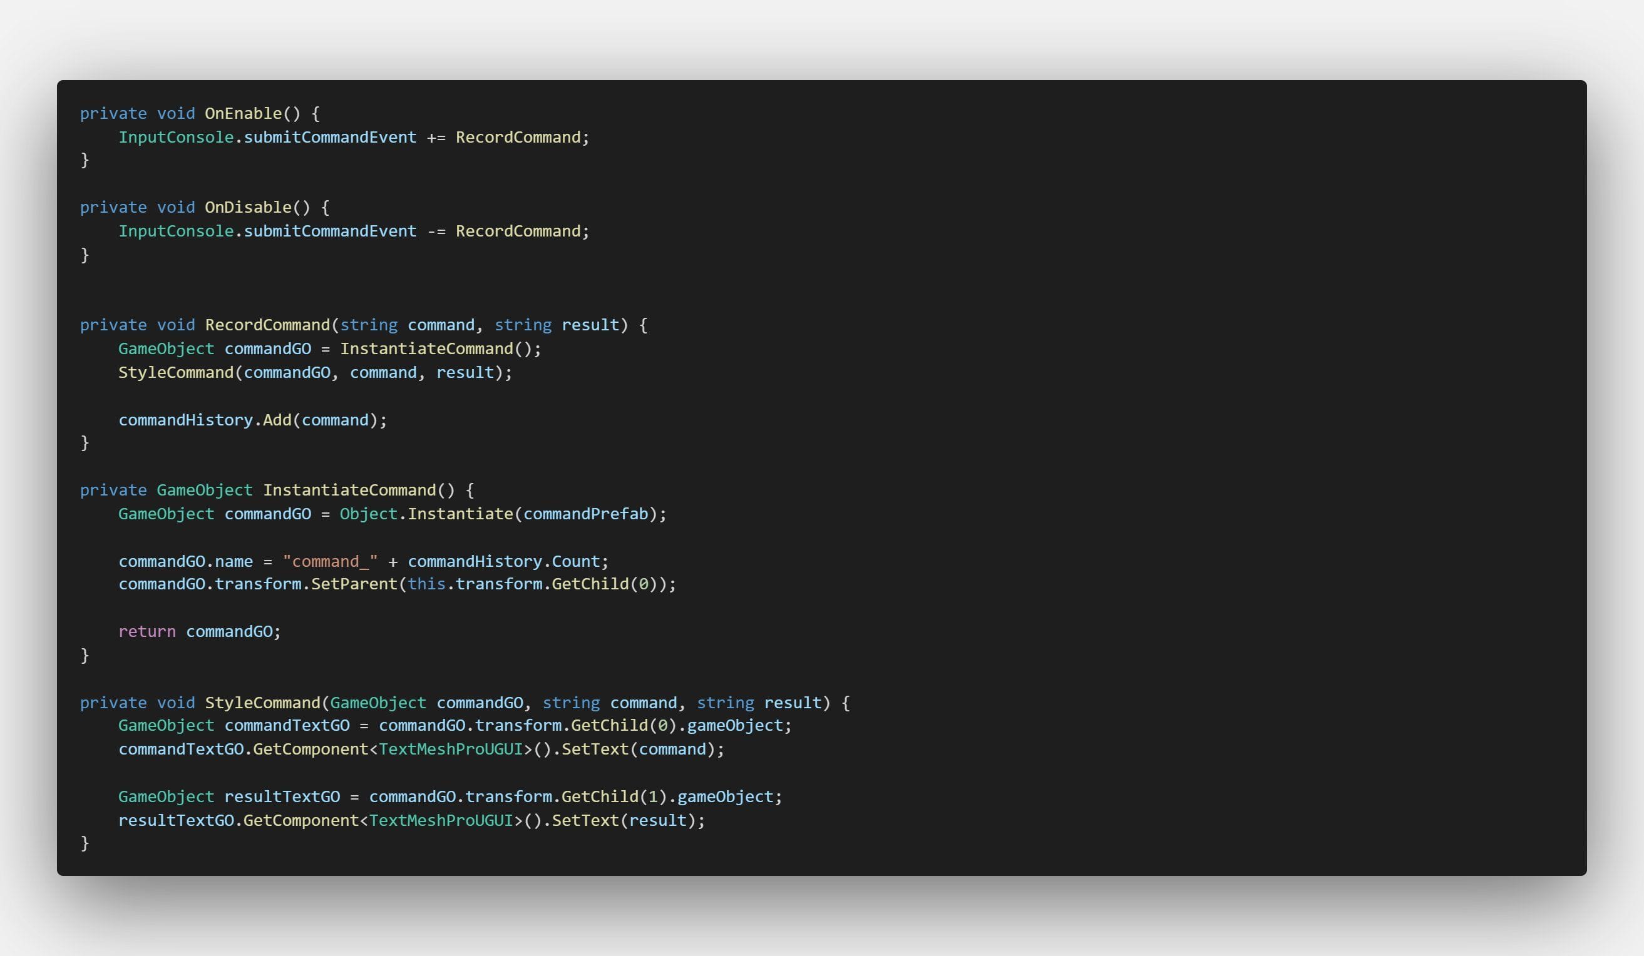
Task: Click the SetParent method call
Action: pyautogui.click(x=354, y=584)
